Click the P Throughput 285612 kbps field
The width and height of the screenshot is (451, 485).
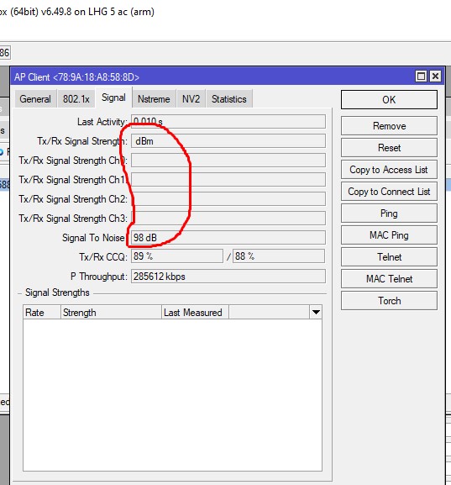point(228,277)
